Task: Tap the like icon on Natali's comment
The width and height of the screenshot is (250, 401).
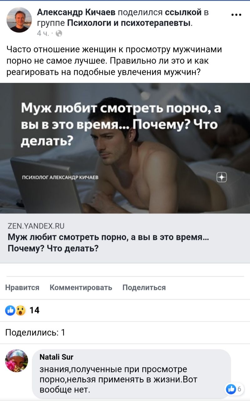Action: point(231,389)
